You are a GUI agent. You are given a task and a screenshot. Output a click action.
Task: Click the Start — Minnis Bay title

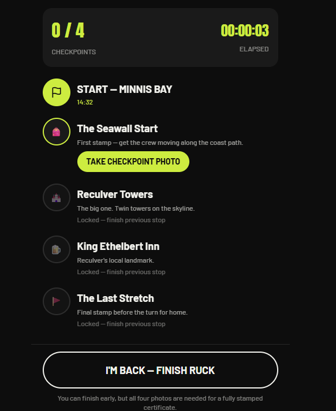pos(125,89)
